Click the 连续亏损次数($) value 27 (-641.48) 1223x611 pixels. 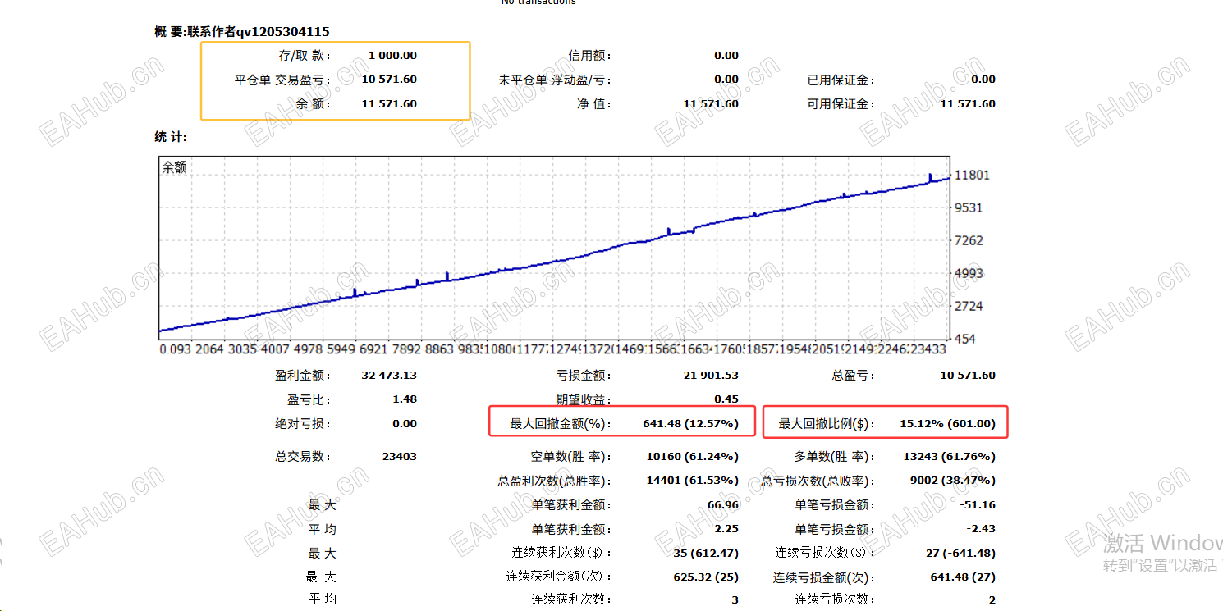(x=959, y=553)
